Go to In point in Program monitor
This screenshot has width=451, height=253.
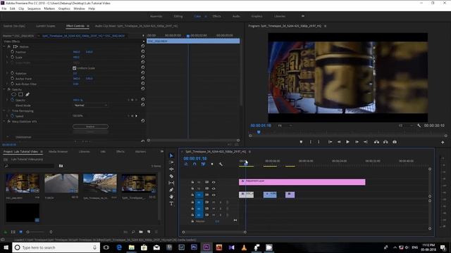coord(330,142)
